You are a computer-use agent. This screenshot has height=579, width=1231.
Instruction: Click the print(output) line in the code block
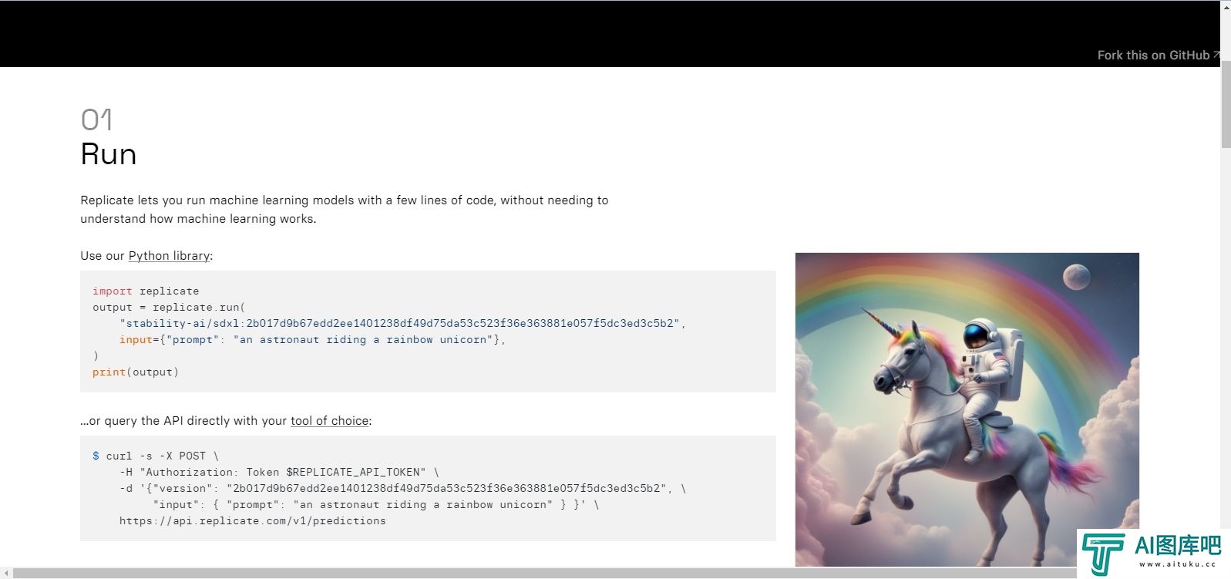coord(136,372)
